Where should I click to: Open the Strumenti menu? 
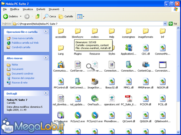pyautogui.click(x=54, y=9)
